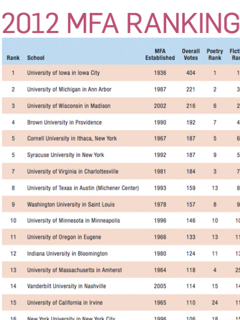Click the established year 2002

160,106
